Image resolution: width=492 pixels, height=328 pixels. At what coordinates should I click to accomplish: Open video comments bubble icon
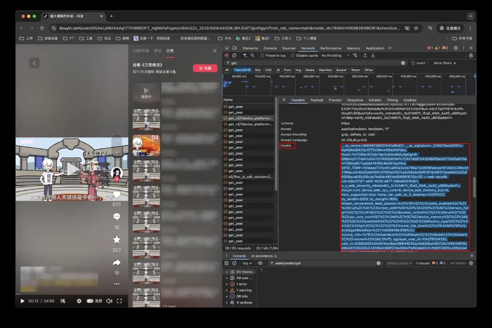117,217
